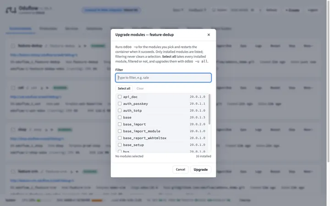This screenshot has height=206, width=330.
Task: Close the Upgrade modules dialog
Action: tap(209, 35)
